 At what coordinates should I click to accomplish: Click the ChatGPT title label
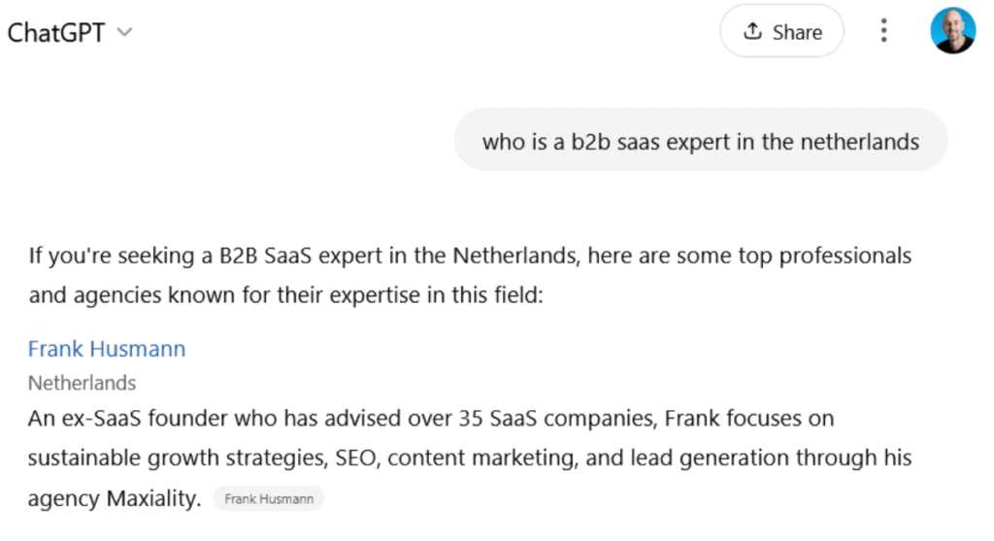pyautogui.click(x=55, y=33)
